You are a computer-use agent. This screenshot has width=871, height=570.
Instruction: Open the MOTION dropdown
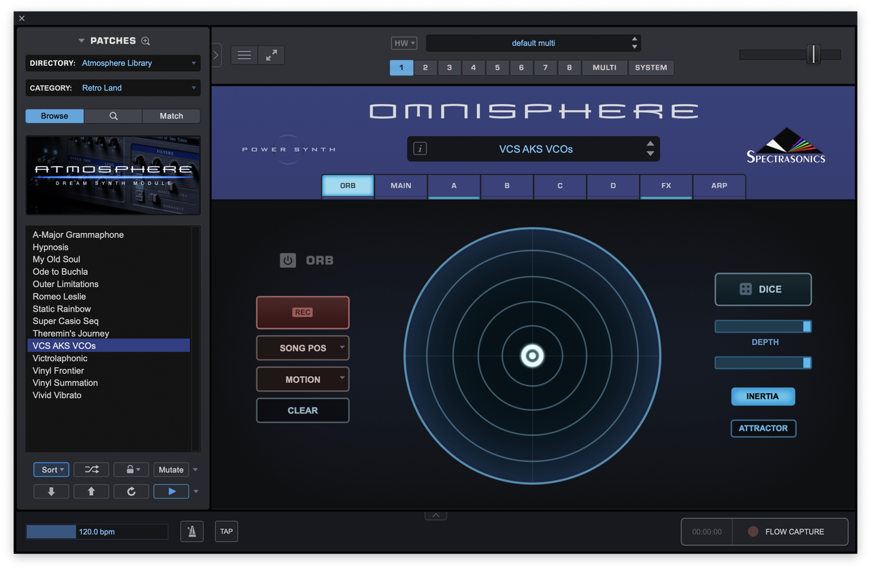tap(303, 379)
